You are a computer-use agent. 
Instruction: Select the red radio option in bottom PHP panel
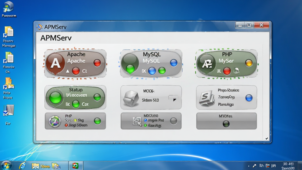pos(66,125)
